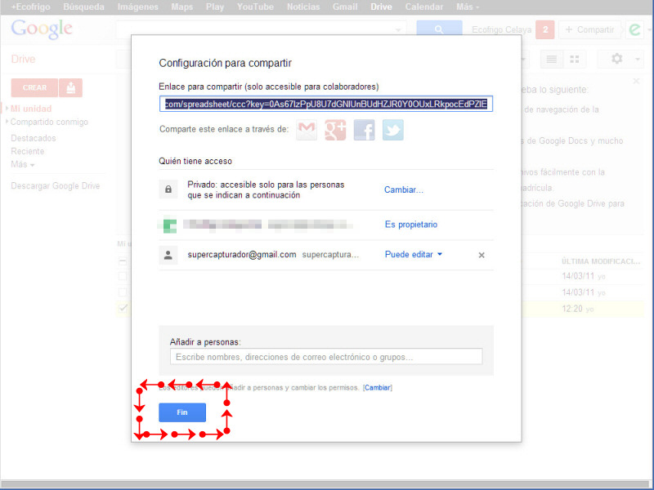The image size is (654, 490).
Task: Toggle the select-all checkbox in file list
Action: pos(123,261)
